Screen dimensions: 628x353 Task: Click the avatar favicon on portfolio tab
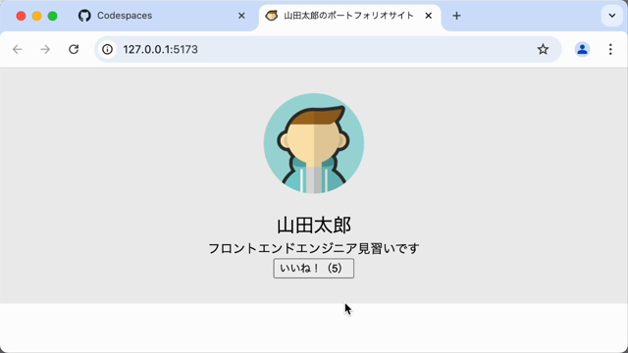coord(272,16)
